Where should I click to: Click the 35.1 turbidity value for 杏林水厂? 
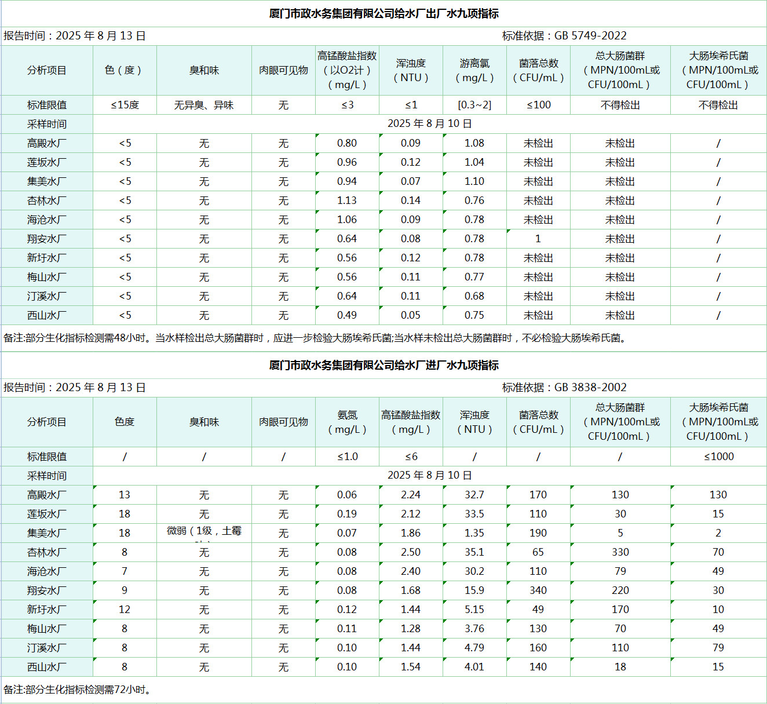point(474,552)
